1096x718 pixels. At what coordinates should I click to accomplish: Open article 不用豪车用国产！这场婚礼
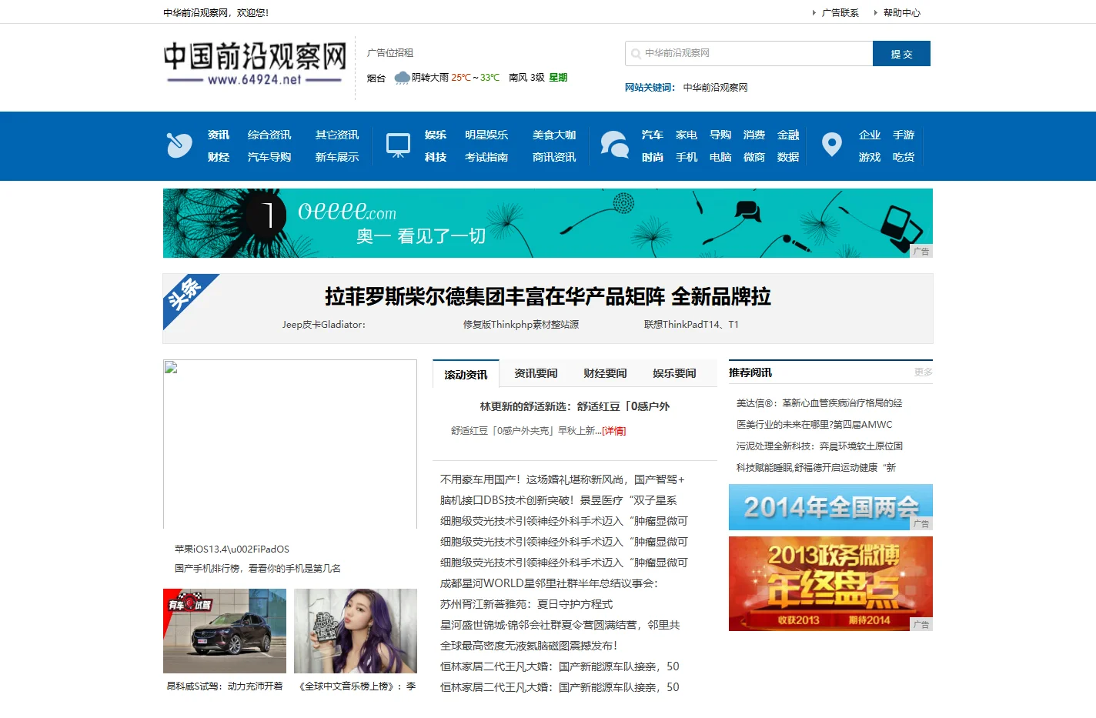click(x=563, y=479)
